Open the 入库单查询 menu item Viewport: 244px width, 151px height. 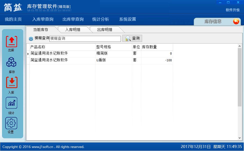click(x=43, y=19)
